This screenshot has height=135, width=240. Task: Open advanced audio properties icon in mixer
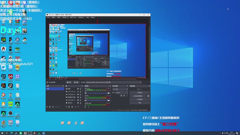pyautogui.click(x=85, y=107)
